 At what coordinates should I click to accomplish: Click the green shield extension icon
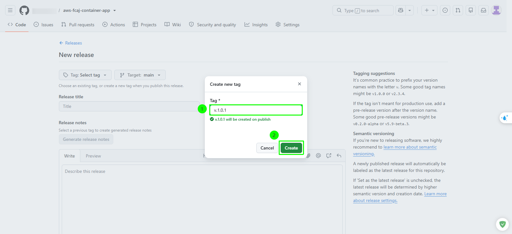[502, 224]
